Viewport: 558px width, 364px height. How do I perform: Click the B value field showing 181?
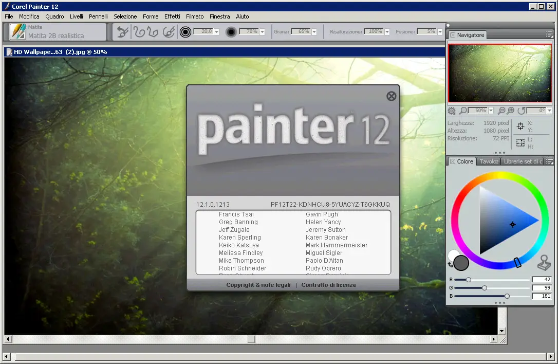(542, 296)
